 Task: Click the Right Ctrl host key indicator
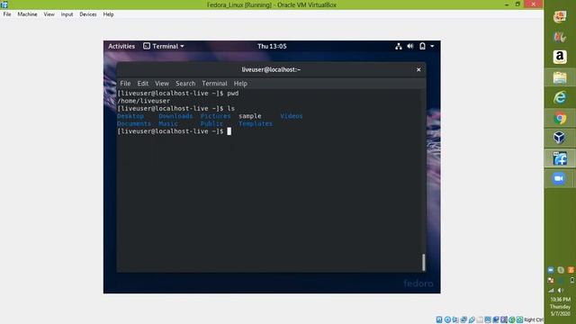(x=534, y=319)
